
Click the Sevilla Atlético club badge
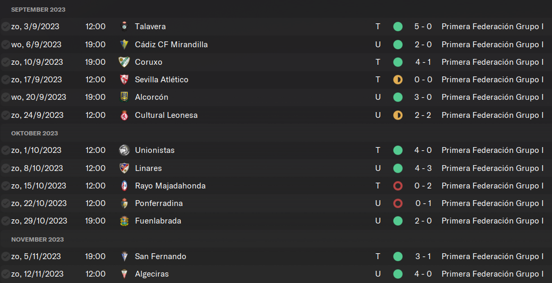pyautogui.click(x=124, y=80)
